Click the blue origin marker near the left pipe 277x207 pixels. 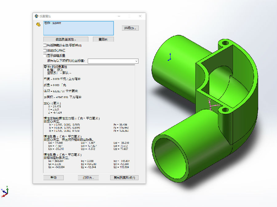169,56
